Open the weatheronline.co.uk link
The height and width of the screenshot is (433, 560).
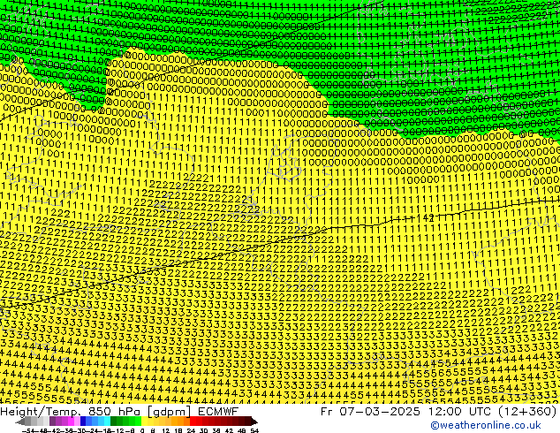point(486,425)
